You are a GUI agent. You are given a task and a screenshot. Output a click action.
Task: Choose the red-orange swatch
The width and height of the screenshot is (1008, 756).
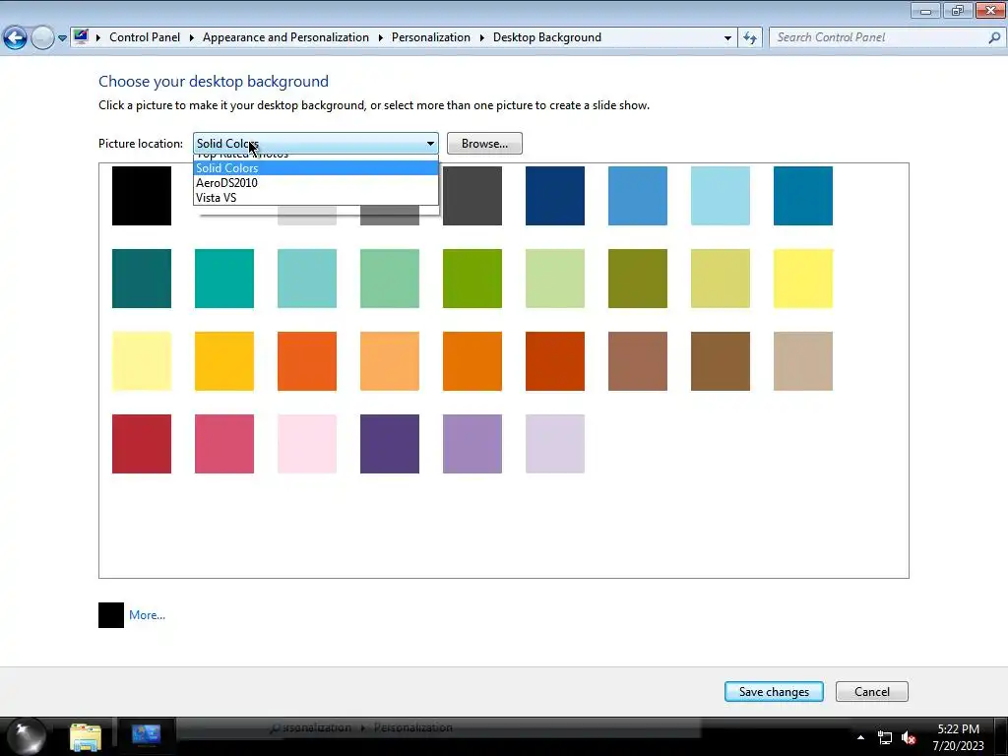click(307, 360)
